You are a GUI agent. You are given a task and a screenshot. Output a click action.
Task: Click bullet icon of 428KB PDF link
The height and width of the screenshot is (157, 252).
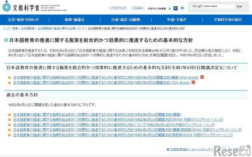pos(9,78)
